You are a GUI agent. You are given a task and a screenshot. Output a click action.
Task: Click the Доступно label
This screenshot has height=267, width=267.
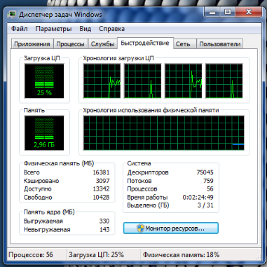point(38,189)
